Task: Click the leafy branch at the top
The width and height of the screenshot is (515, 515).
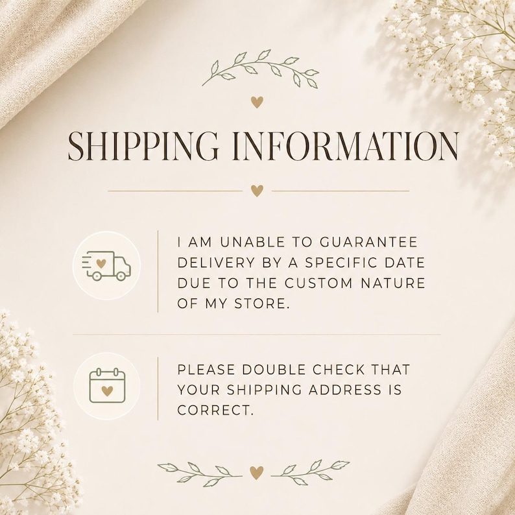Action: pos(261,69)
